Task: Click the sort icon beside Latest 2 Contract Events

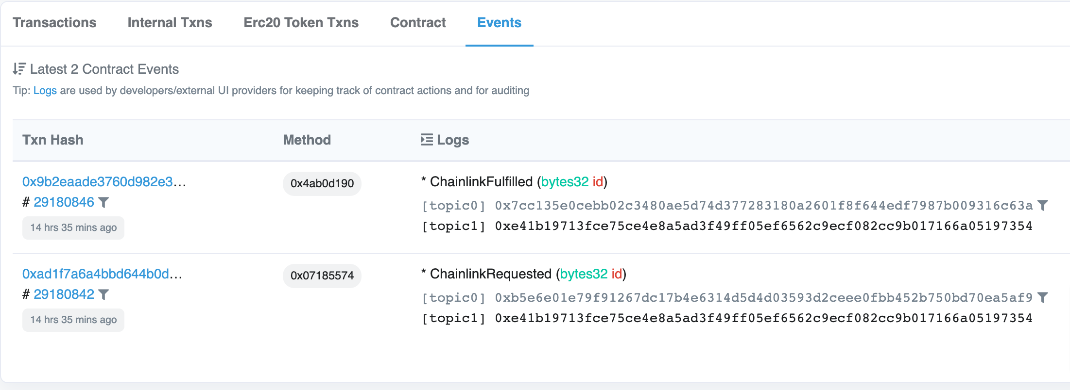Action: [x=19, y=69]
